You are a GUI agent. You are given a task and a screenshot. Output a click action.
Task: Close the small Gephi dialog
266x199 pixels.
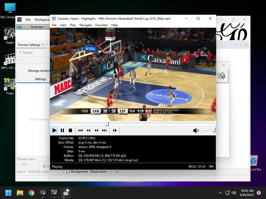click(x=223, y=65)
